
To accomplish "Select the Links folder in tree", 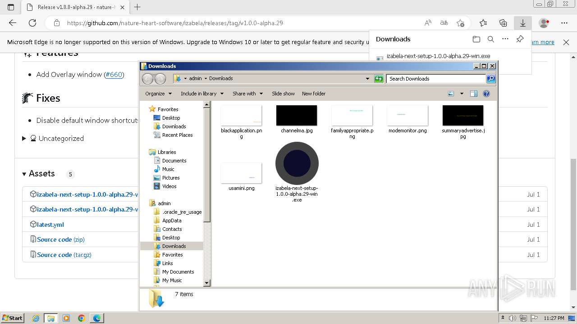I will pyautogui.click(x=167, y=263).
